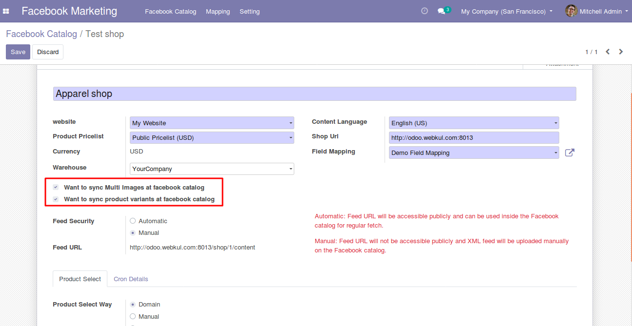Click record pager 1 / 1
Viewport: 632px width, 326px height.
[591, 52]
